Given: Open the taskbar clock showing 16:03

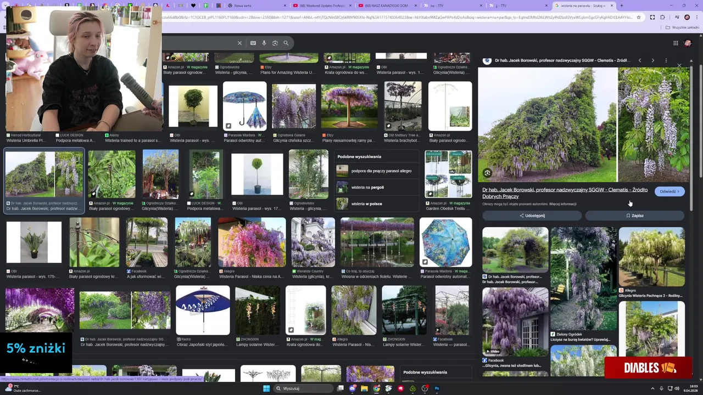Looking at the screenshot, I should click(x=692, y=388).
